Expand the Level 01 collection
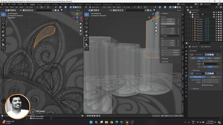The width and height of the screenshot is (223, 125). pyautogui.click(x=190, y=15)
